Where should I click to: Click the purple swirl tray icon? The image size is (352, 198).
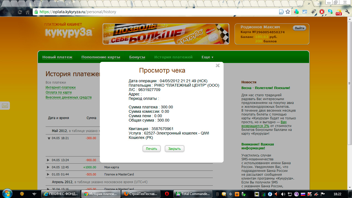[x=296, y=194]
